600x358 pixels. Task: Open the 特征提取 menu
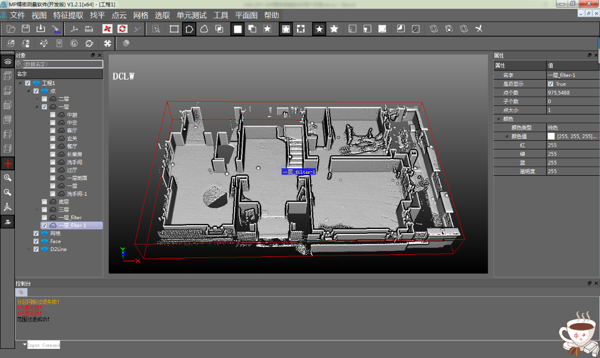[x=68, y=15]
